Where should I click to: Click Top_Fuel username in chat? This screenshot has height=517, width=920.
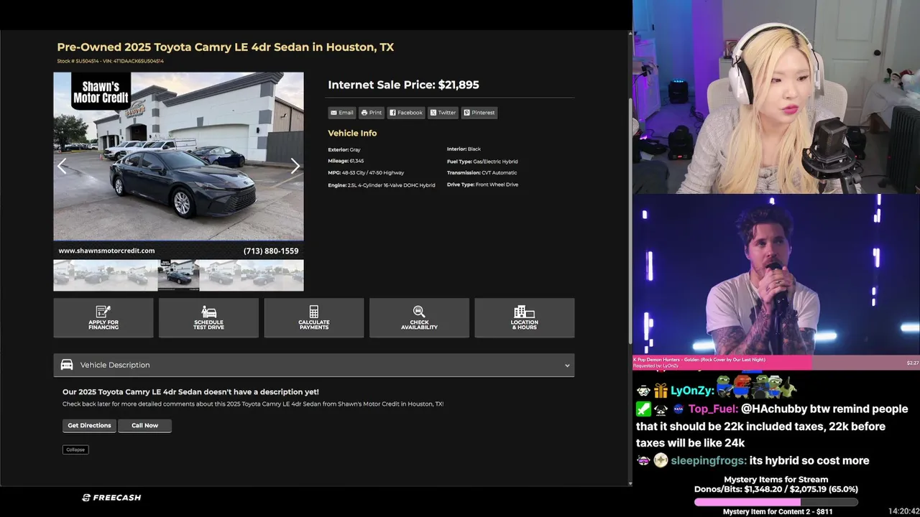click(713, 409)
